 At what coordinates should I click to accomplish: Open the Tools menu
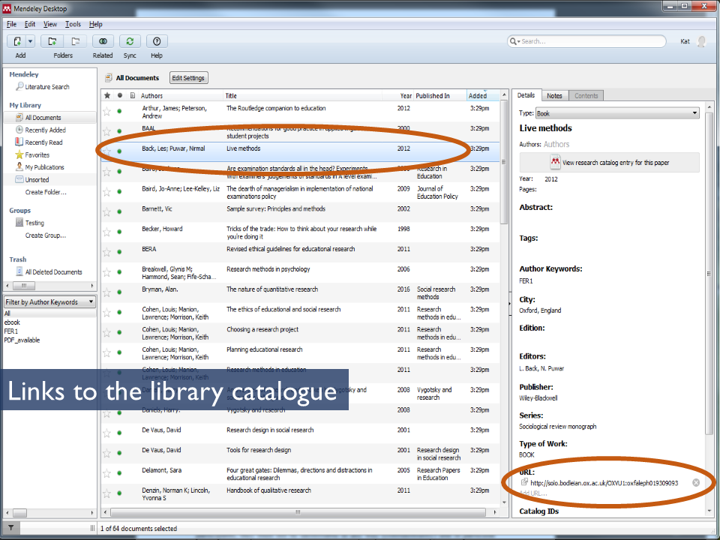pos(73,24)
